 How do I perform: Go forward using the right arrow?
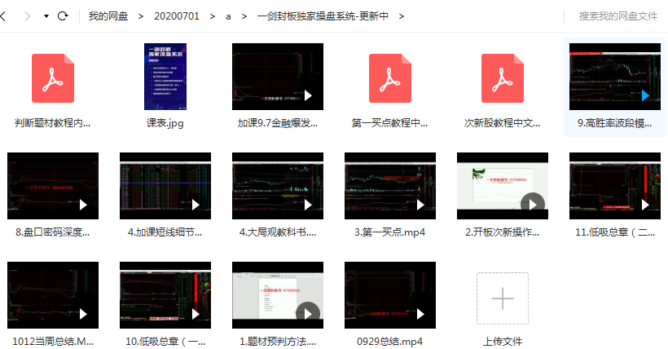click(28, 16)
